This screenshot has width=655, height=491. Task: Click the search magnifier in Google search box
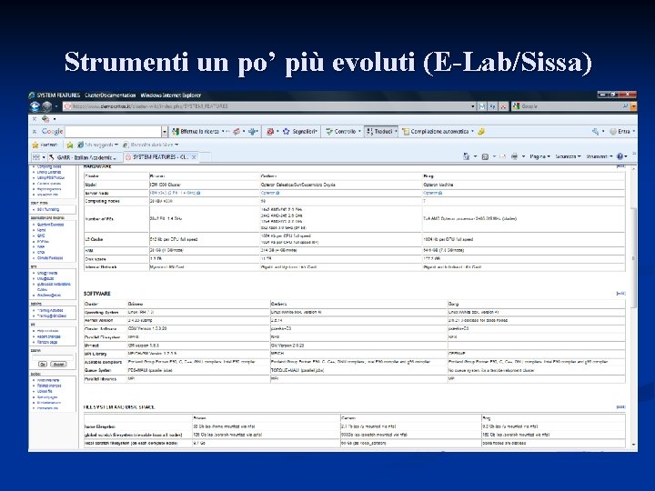pyautogui.click(x=625, y=106)
